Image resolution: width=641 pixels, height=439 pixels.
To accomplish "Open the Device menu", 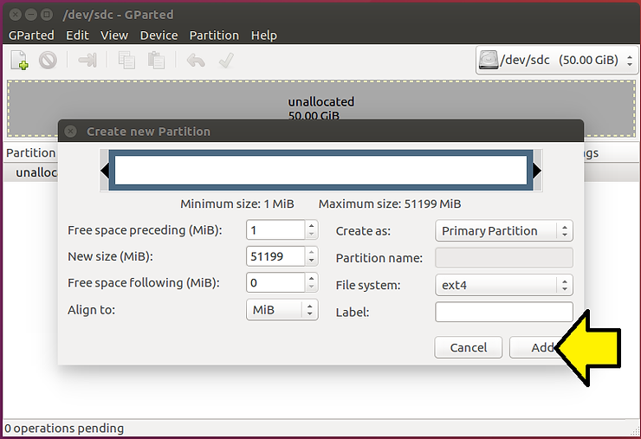I will pyautogui.click(x=159, y=36).
